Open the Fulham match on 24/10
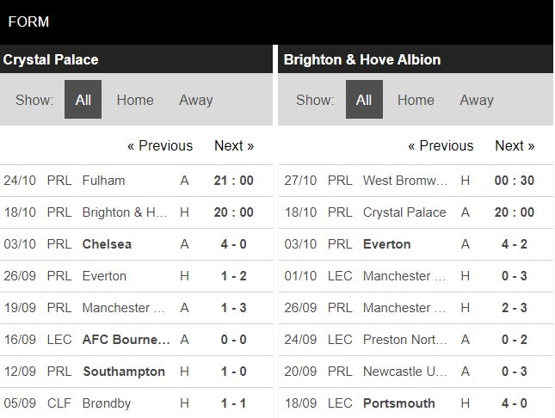 (x=136, y=181)
